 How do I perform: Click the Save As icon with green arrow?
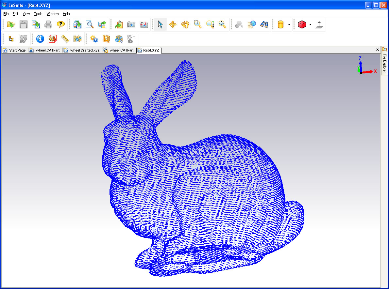(36, 24)
